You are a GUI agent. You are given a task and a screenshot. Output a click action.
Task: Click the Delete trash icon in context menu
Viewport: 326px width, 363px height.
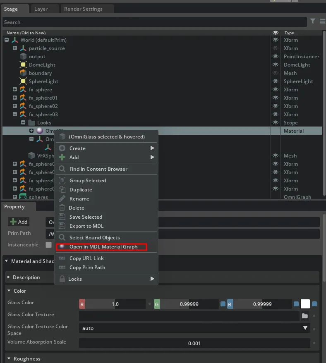[62, 208]
